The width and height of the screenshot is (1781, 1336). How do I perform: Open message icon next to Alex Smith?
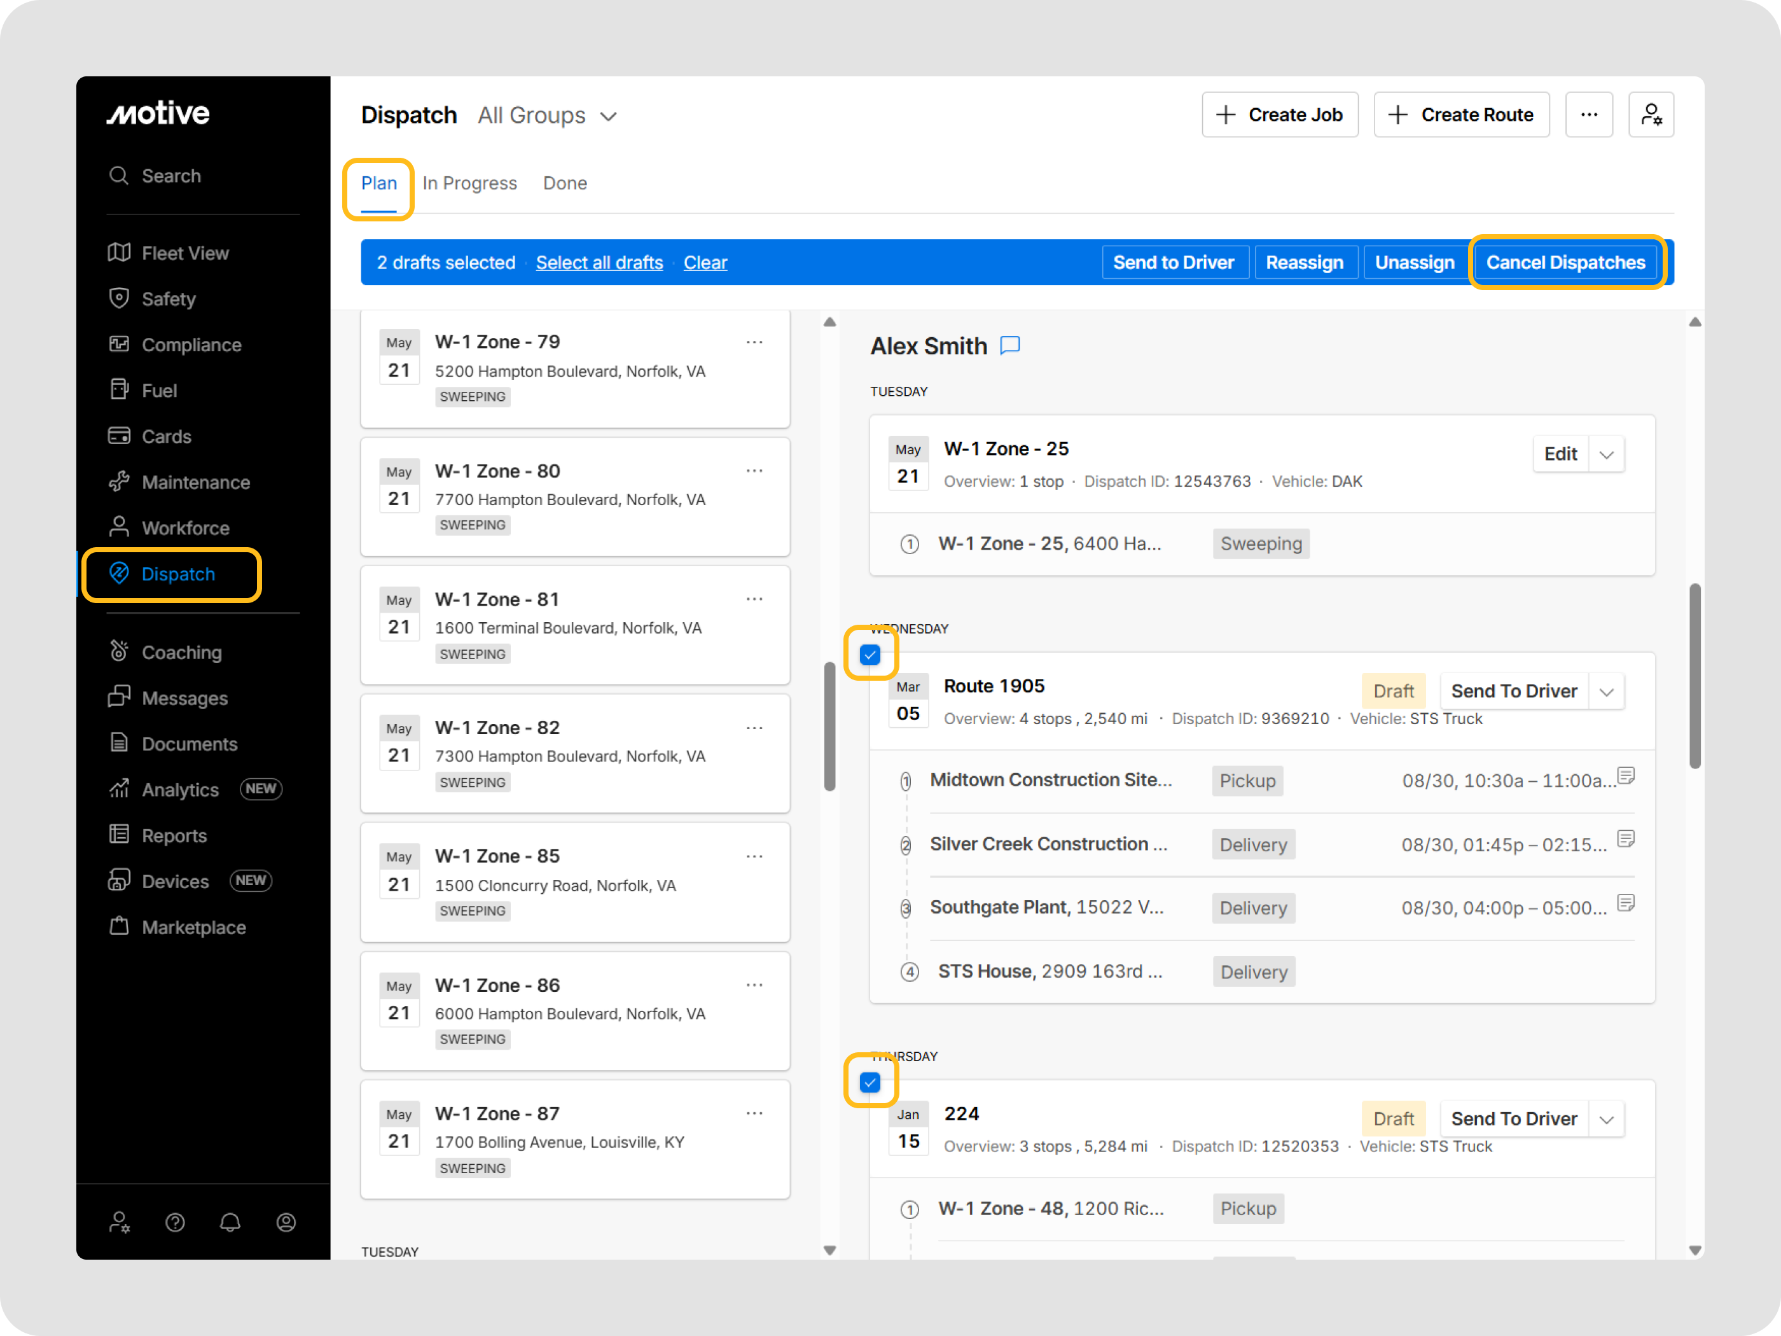[1009, 345]
